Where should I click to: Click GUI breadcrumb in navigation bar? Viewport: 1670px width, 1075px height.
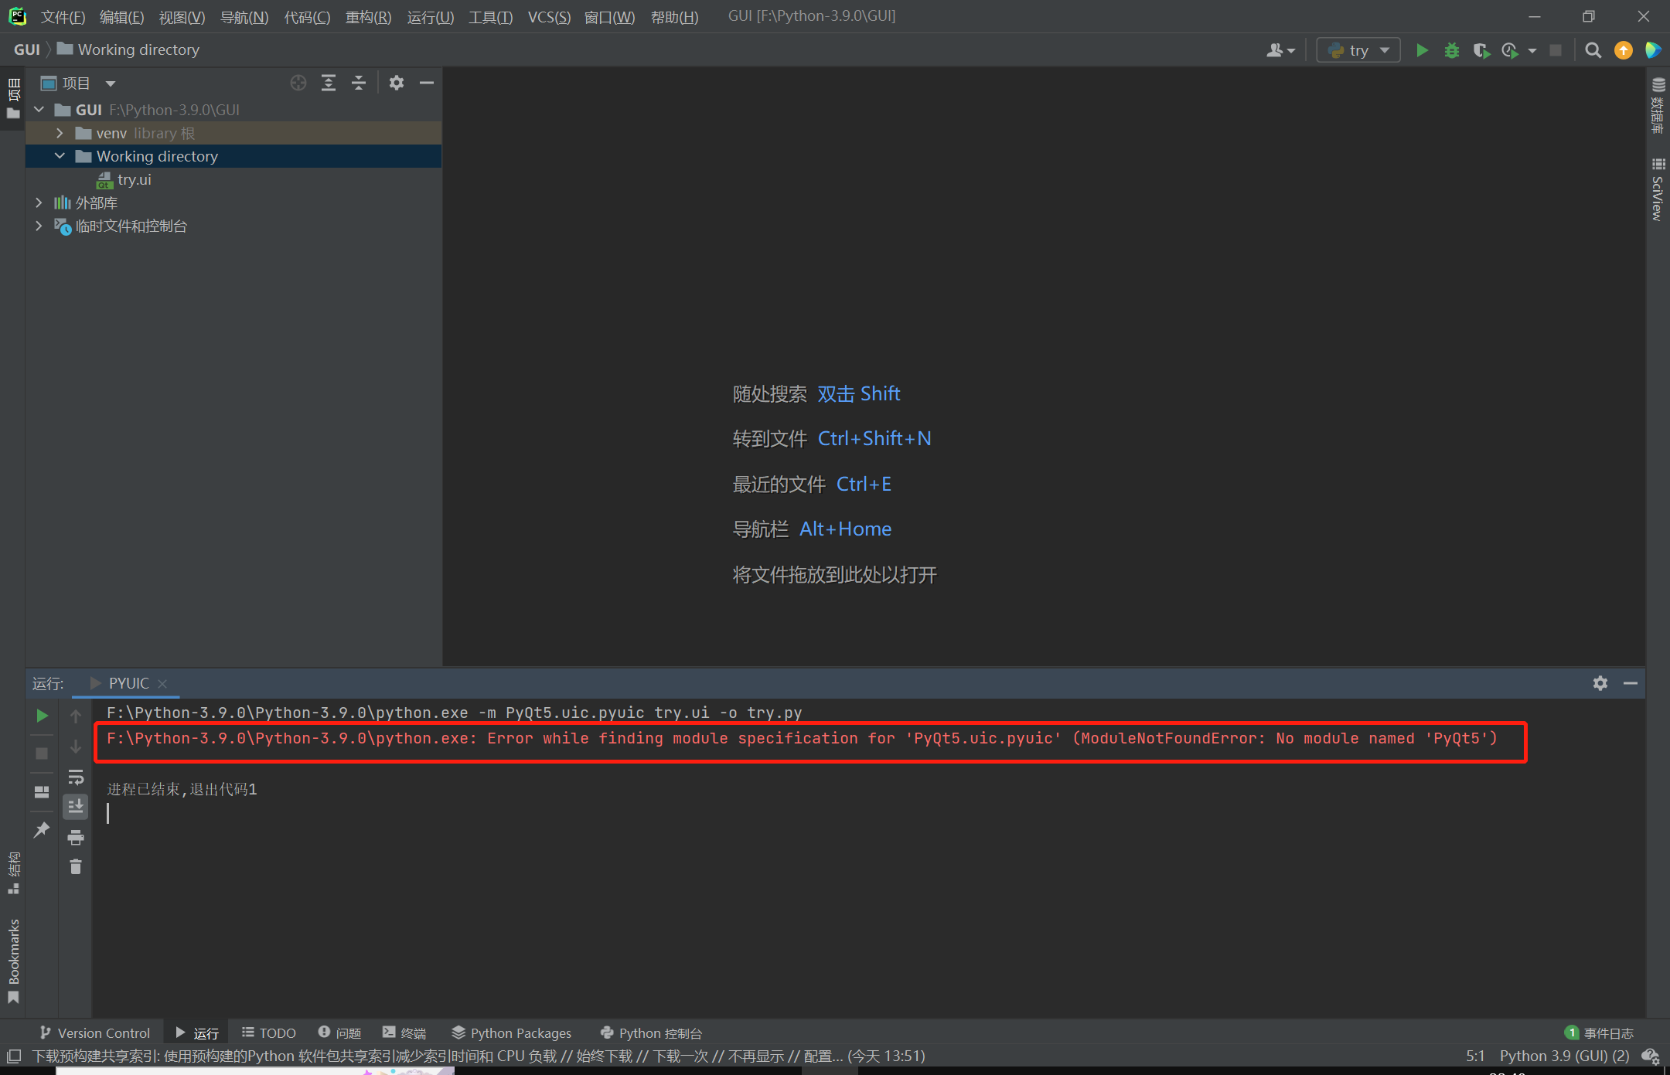click(x=27, y=49)
